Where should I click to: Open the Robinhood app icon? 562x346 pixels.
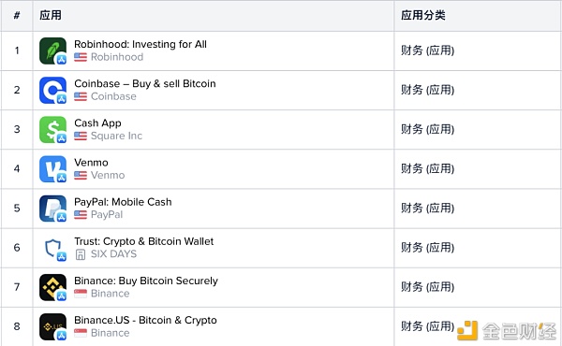(52, 50)
